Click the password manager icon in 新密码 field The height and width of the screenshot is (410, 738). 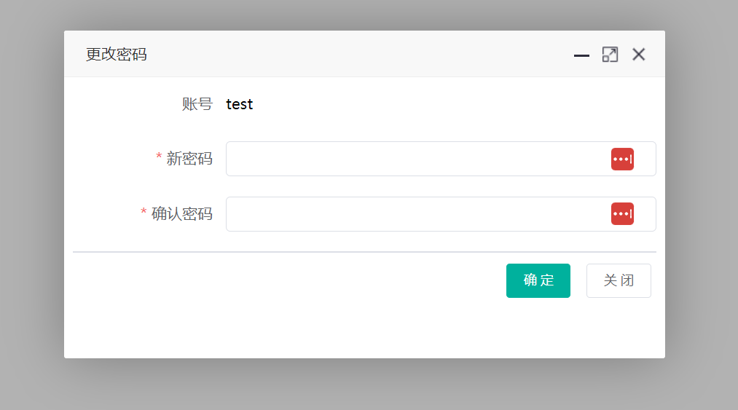(x=622, y=159)
